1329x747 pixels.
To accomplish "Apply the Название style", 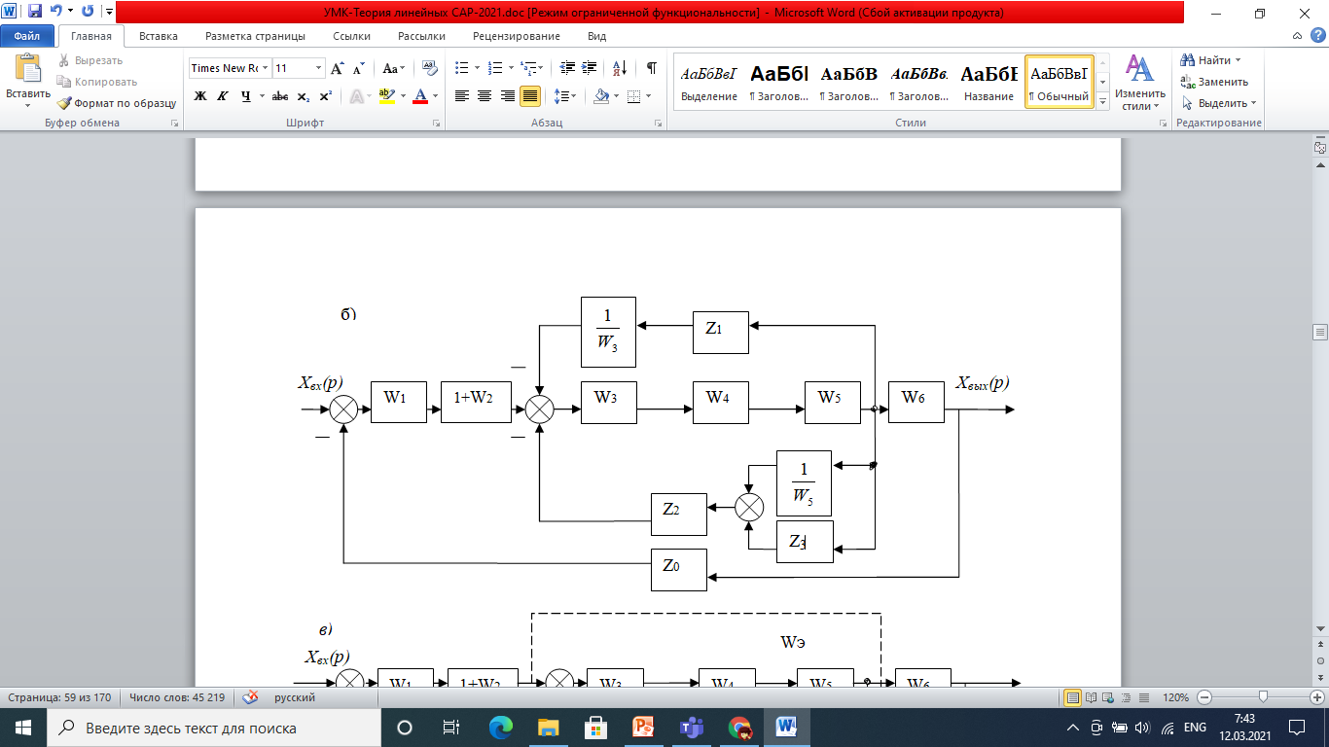I will click(989, 81).
